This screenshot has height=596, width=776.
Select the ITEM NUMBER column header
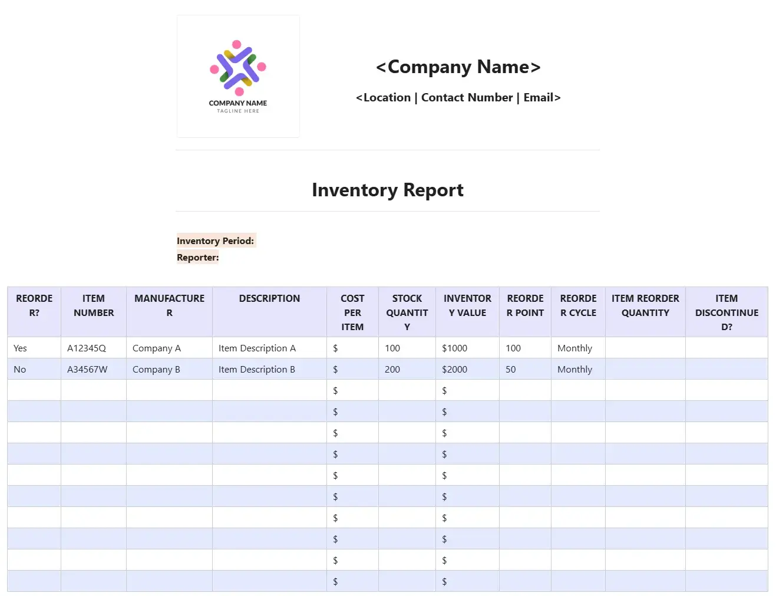point(94,306)
